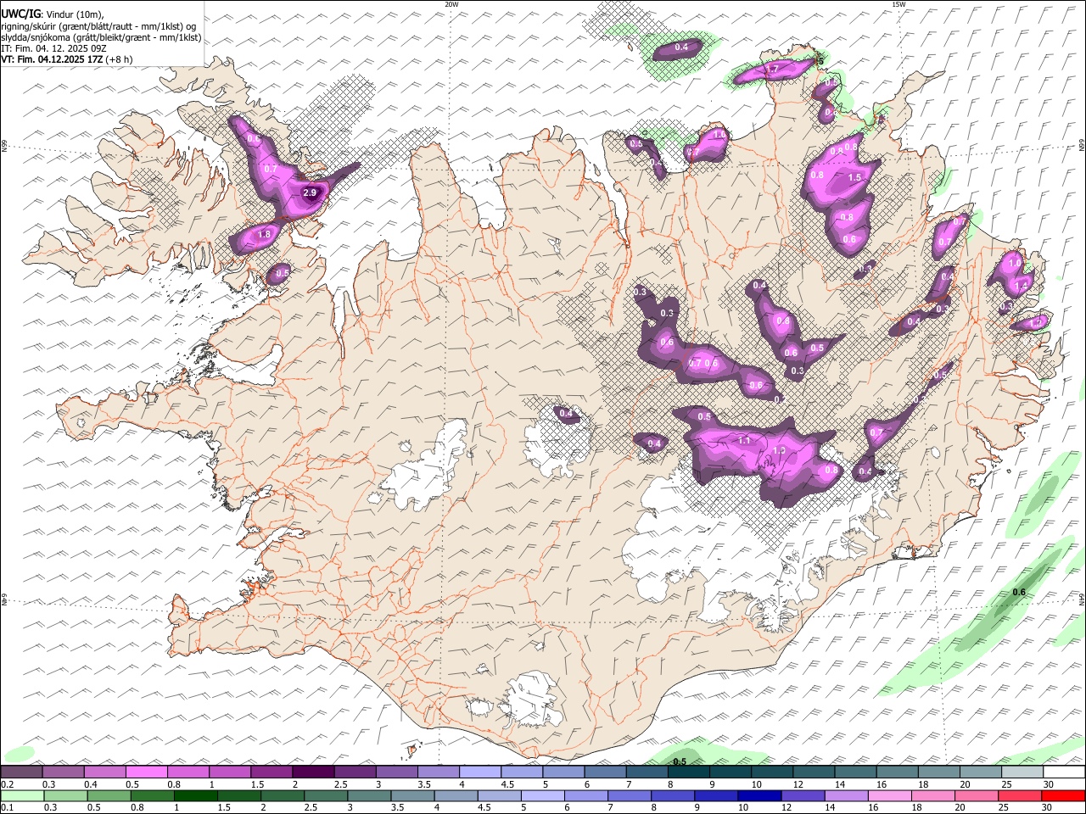The height and width of the screenshot is (814, 1086).
Task: Pick upper legend swatch between 12 and 14
Action: coord(814,772)
